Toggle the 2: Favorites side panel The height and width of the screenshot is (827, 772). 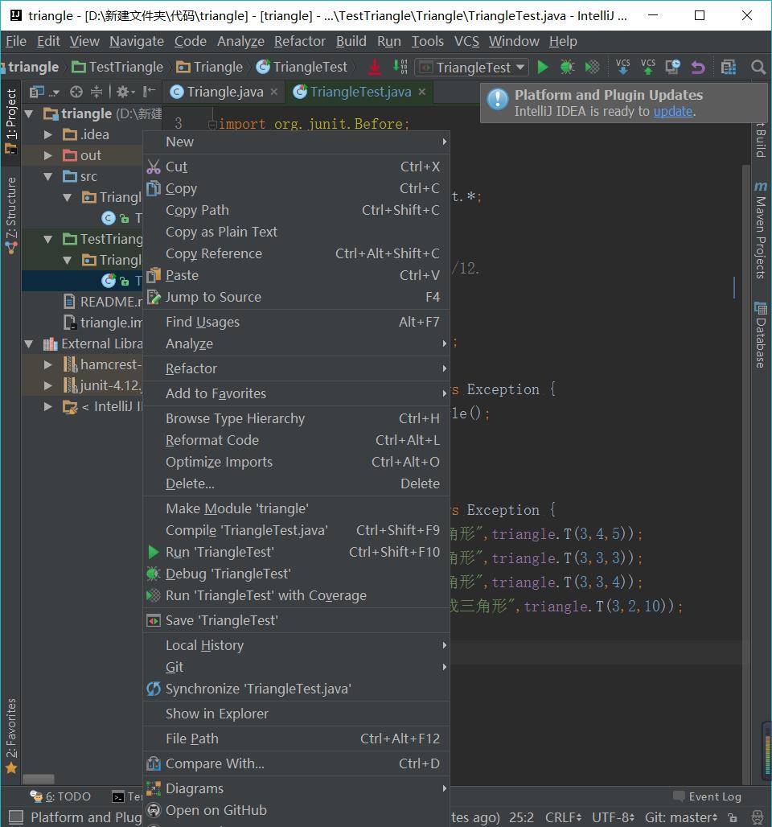pyautogui.click(x=11, y=735)
